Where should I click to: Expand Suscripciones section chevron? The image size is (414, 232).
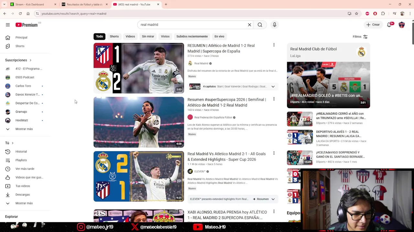tap(30, 60)
